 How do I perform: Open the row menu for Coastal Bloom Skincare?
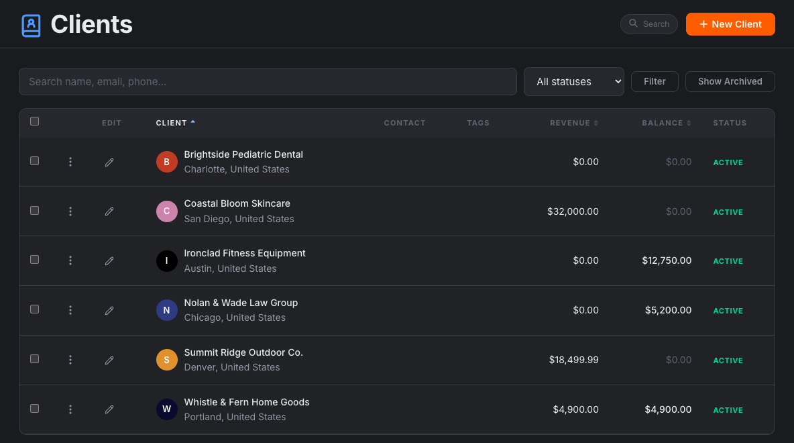tap(70, 211)
